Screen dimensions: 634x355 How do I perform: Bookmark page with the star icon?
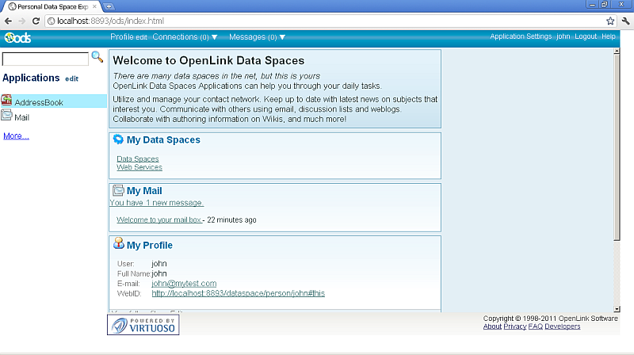(x=610, y=21)
